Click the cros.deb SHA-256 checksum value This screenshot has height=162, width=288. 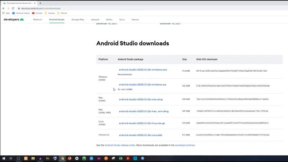click(x=233, y=135)
